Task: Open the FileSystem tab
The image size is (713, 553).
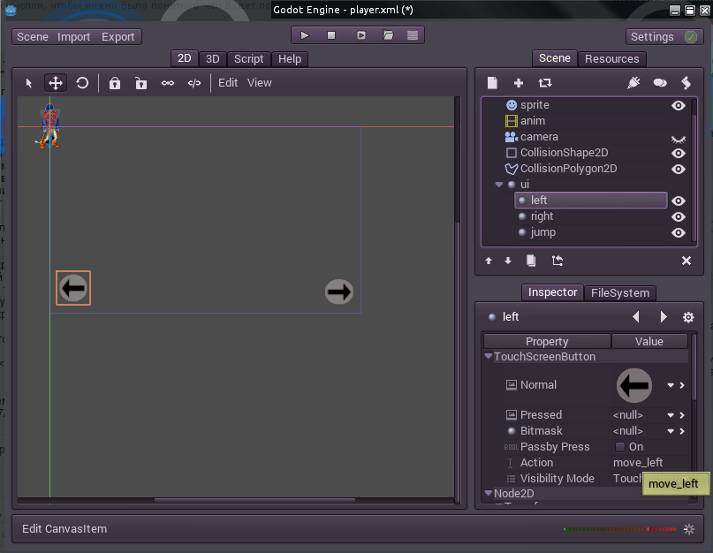Action: click(x=619, y=293)
